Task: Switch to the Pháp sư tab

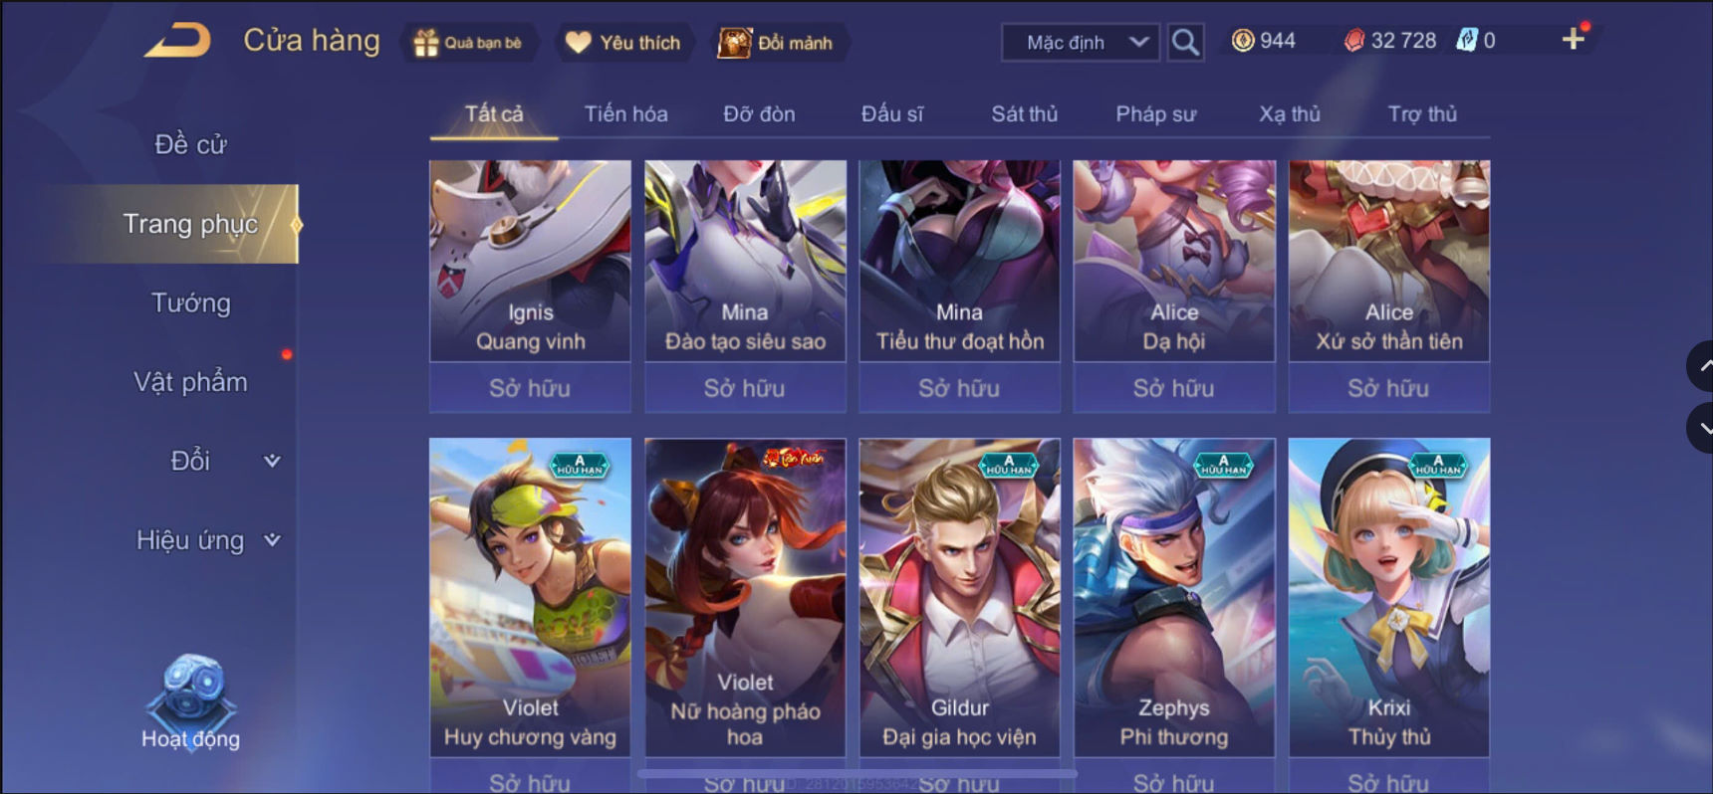Action: coord(1155,114)
